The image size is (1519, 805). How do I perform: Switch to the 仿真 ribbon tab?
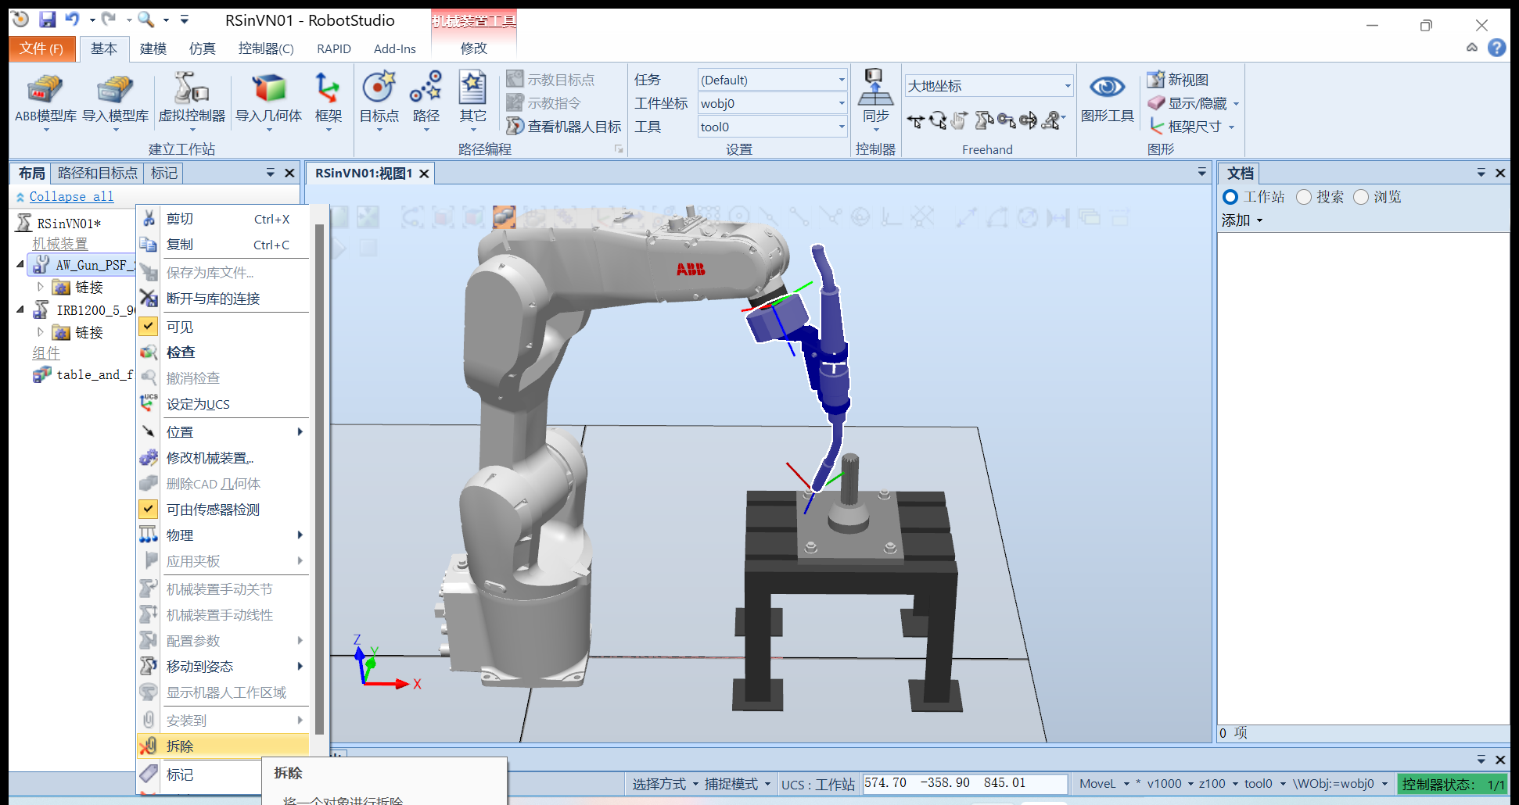202,48
